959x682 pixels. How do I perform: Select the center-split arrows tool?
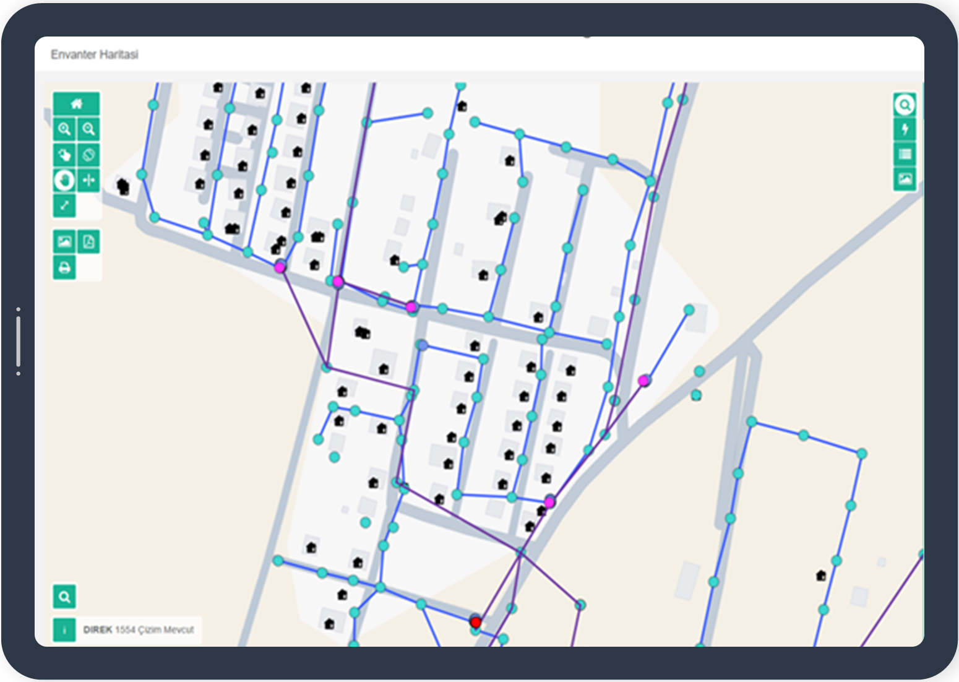click(88, 180)
